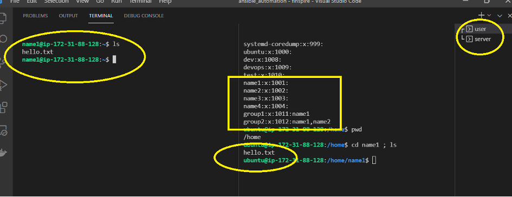Click the name2:x:1002: line

(266, 91)
